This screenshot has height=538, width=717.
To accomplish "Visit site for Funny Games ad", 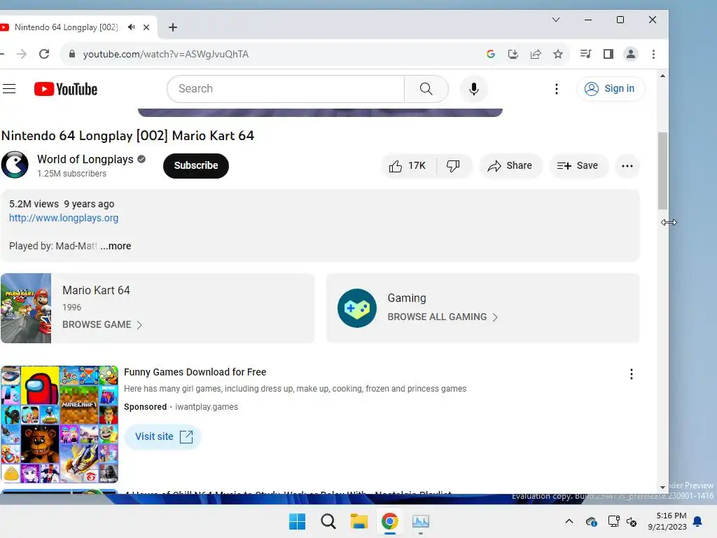I will coord(162,437).
